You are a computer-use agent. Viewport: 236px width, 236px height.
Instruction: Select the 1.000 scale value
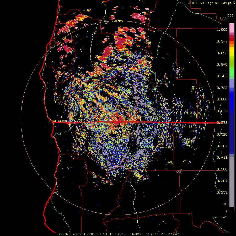coord(222,29)
